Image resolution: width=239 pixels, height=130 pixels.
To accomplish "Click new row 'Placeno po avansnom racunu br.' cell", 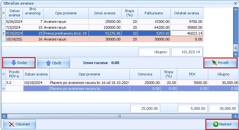I will (90, 89).
